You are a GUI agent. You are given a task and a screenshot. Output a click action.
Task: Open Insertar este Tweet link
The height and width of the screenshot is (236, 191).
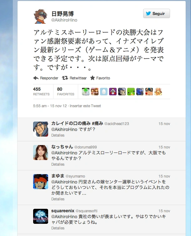(x=85, y=106)
